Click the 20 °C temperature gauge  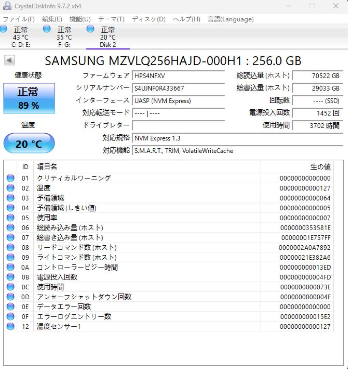tap(29, 143)
